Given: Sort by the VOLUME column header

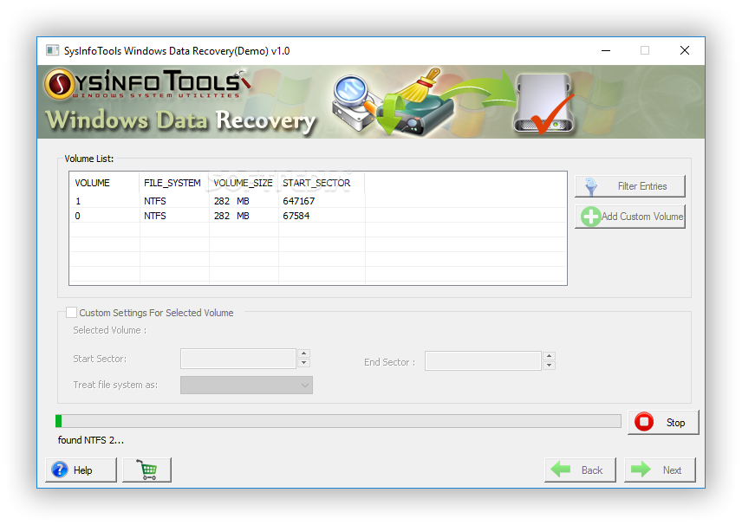Looking at the screenshot, I should [x=105, y=183].
